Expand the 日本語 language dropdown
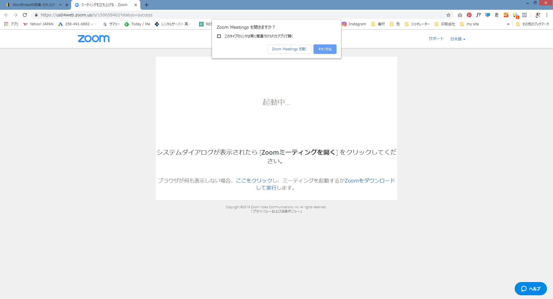553x299 pixels. click(x=458, y=39)
